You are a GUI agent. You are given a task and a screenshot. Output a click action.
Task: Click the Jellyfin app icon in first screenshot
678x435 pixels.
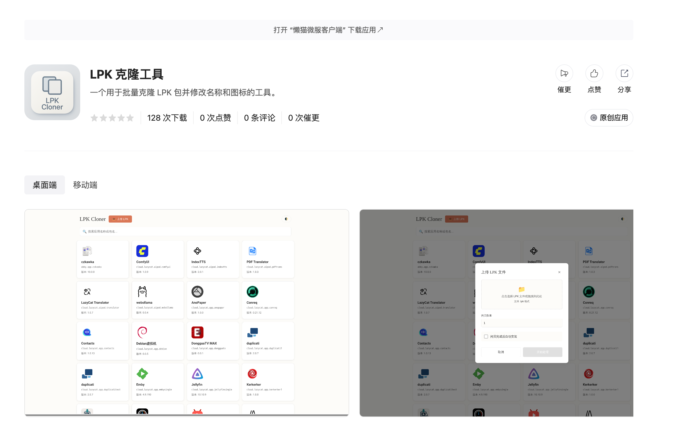(197, 374)
